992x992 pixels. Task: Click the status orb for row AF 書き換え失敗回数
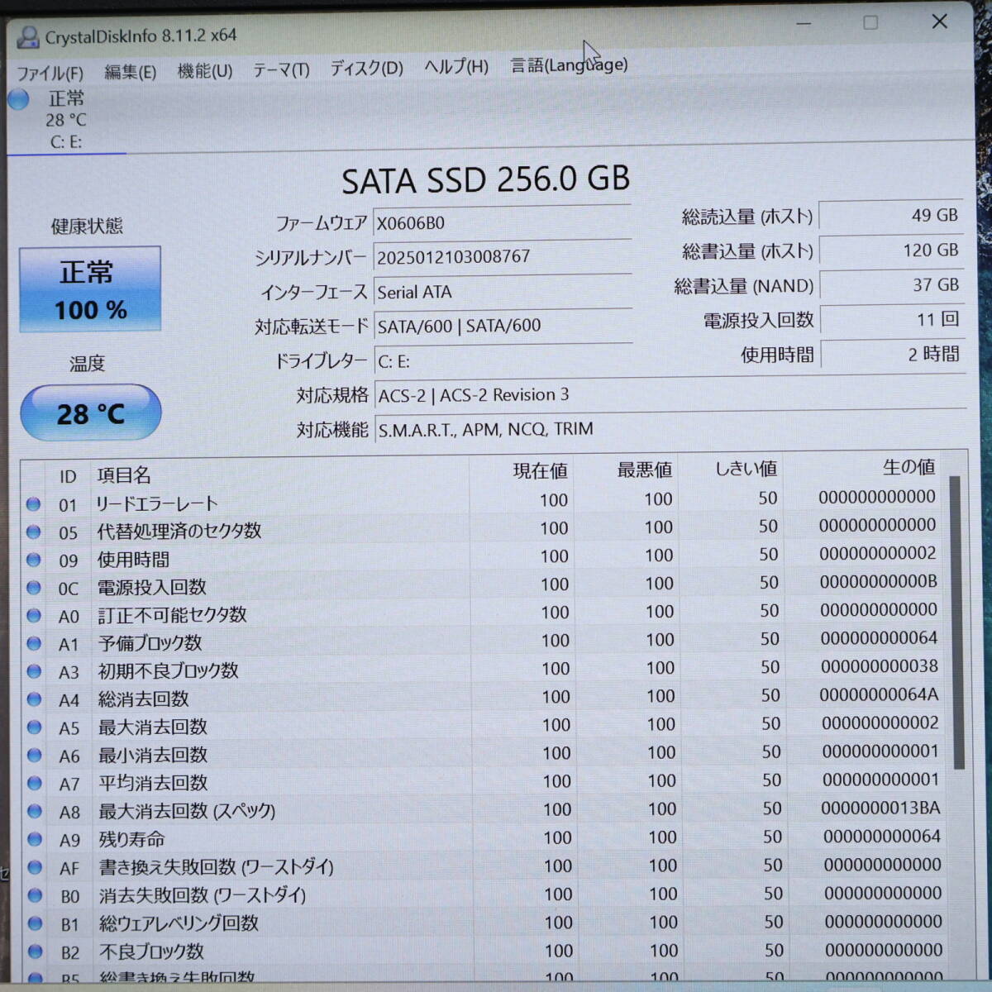pos(35,868)
